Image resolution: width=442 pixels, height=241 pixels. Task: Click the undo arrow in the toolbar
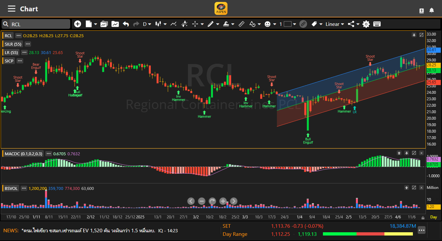pos(126,24)
